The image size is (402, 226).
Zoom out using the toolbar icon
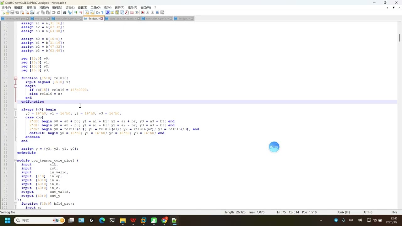(x=80, y=13)
